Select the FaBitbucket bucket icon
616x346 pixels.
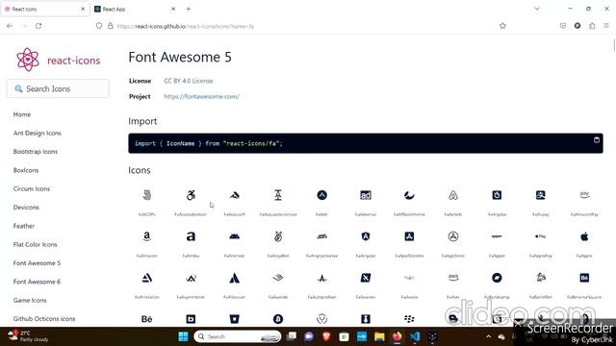235,319
